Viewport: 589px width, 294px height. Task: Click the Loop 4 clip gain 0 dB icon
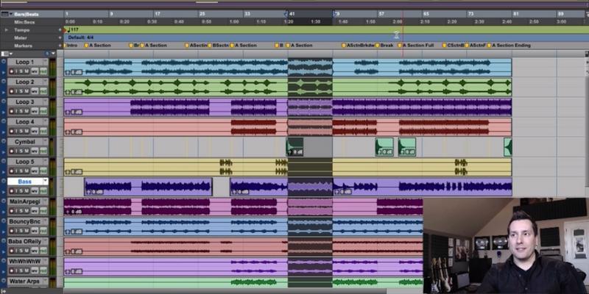coord(74,132)
